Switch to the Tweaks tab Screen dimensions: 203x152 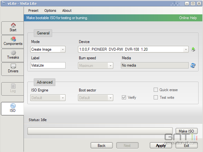[x=13, y=55]
